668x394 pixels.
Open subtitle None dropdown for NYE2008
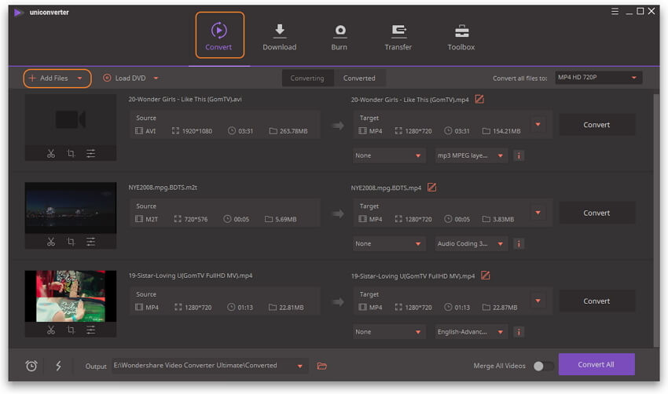click(x=388, y=244)
